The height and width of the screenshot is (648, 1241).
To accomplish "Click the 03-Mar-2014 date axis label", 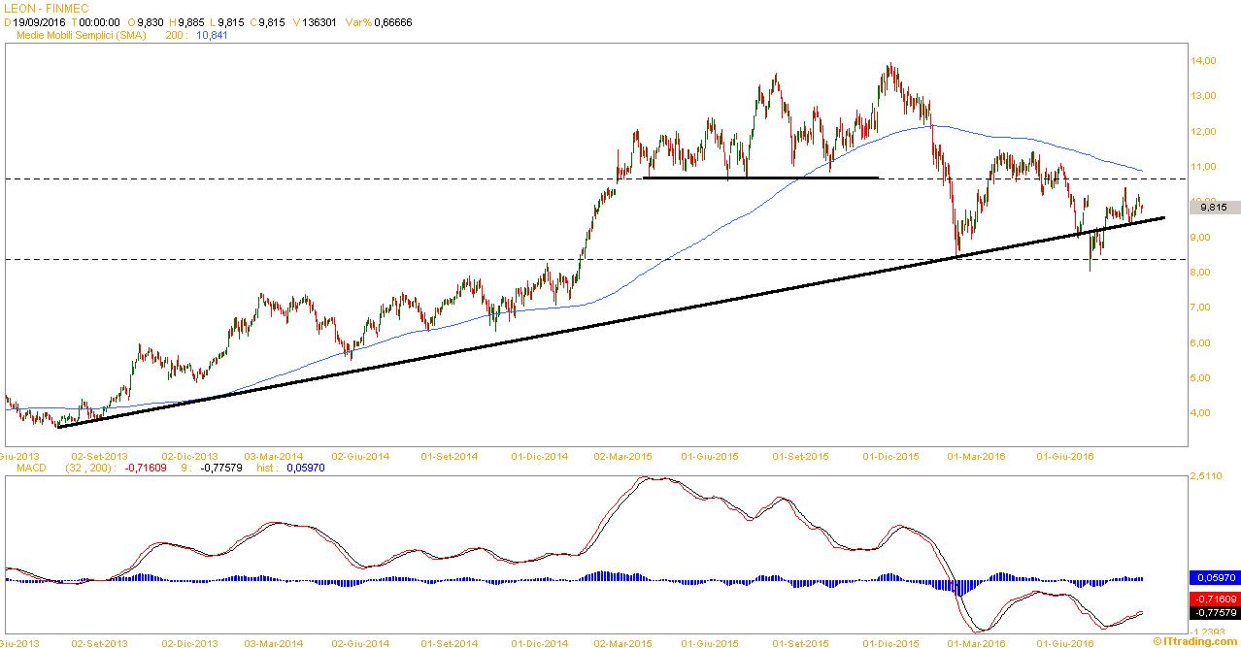I will point(273,455).
